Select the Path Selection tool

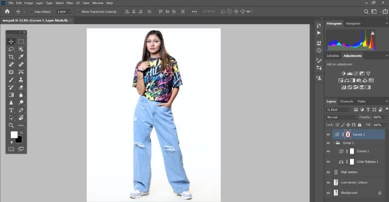[11, 118]
